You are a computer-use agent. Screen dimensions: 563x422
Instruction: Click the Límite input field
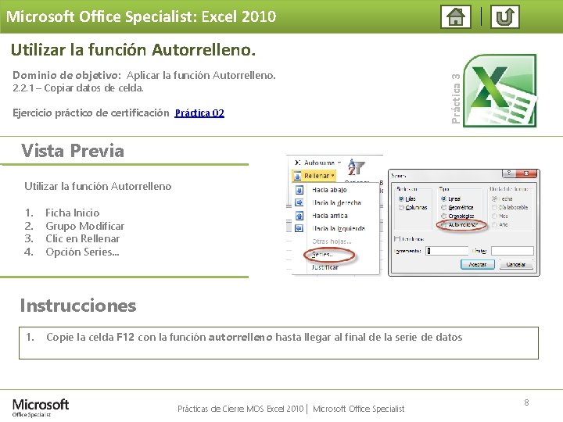click(x=512, y=251)
